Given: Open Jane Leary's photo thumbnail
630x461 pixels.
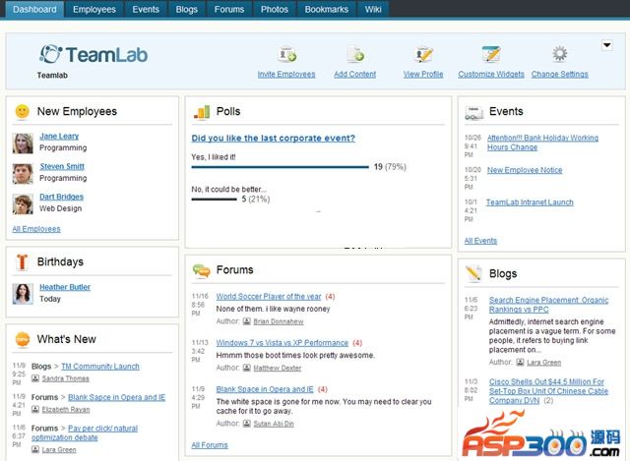Looking at the screenshot, I should 23,144.
